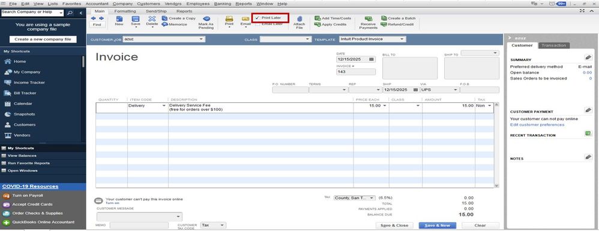
Task: Collapse the left icon bar arrow
Action: point(80,13)
